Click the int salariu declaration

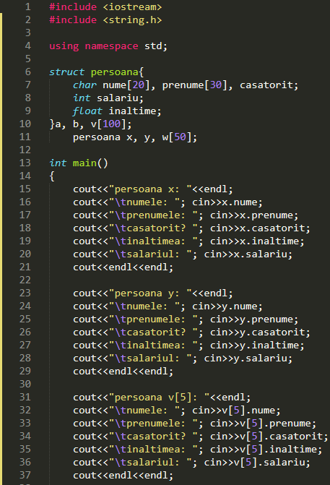click(108, 98)
